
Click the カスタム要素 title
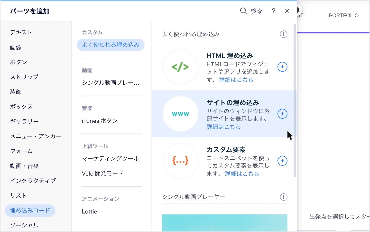226,149
